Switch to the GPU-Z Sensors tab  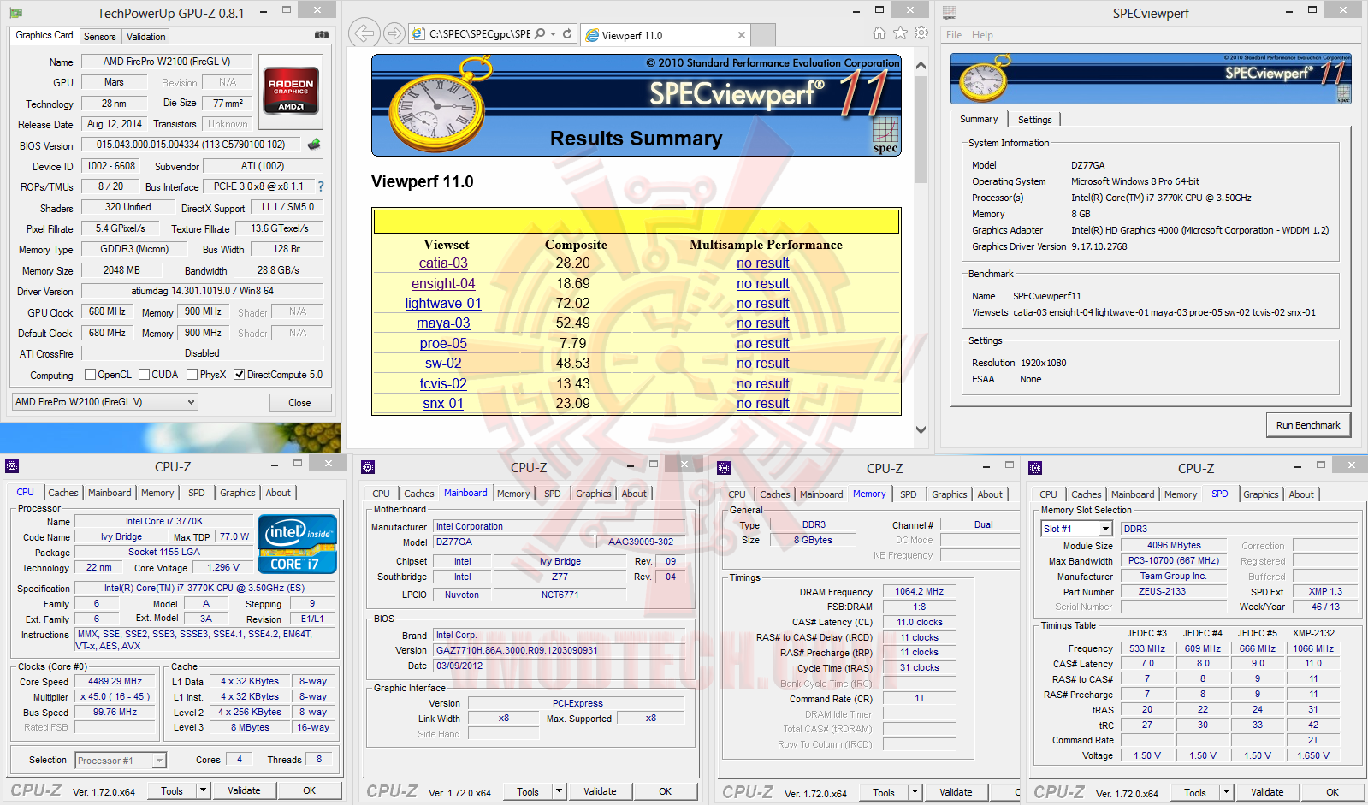point(100,37)
